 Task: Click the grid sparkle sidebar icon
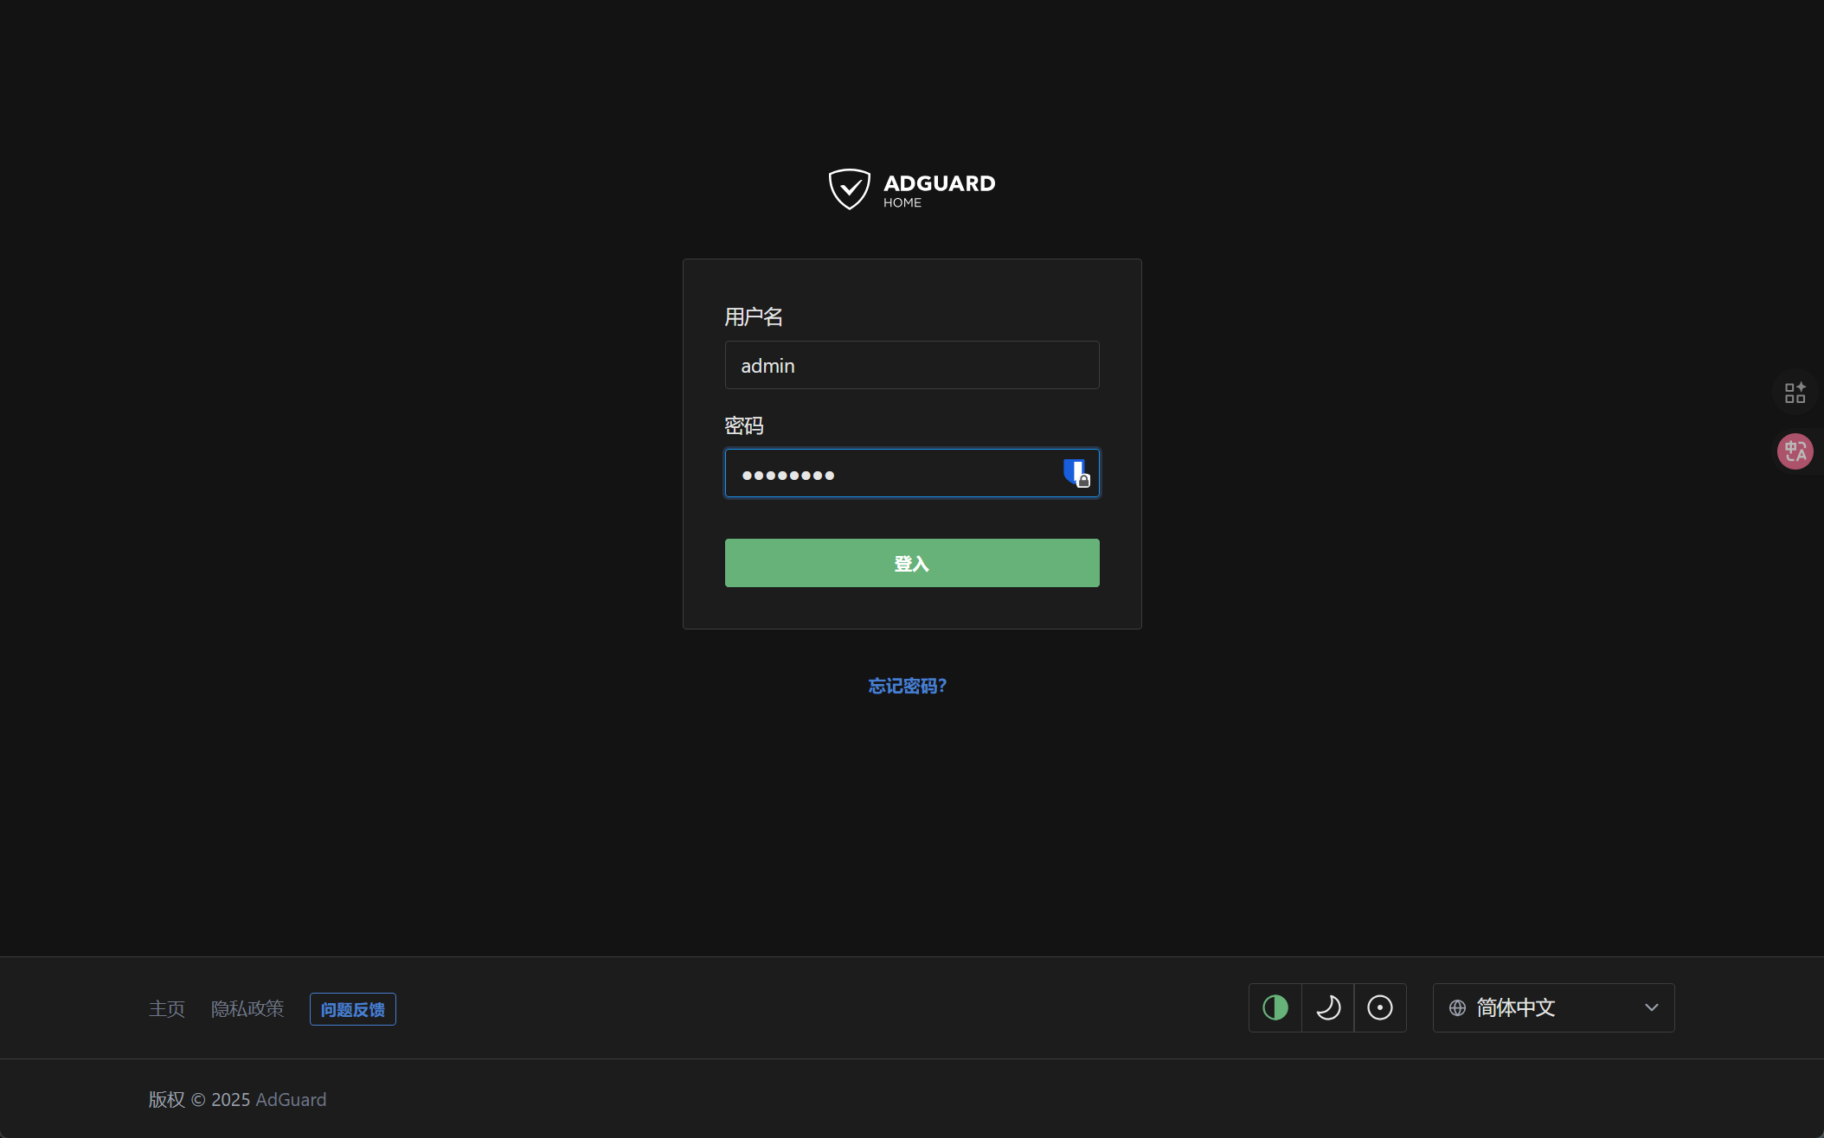[1795, 393]
